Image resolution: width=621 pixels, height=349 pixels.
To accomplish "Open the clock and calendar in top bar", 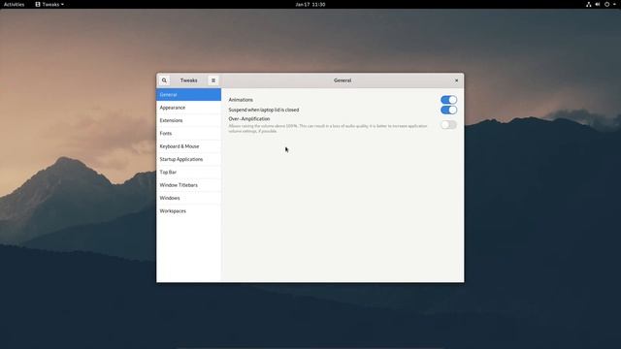I will coord(310,4).
